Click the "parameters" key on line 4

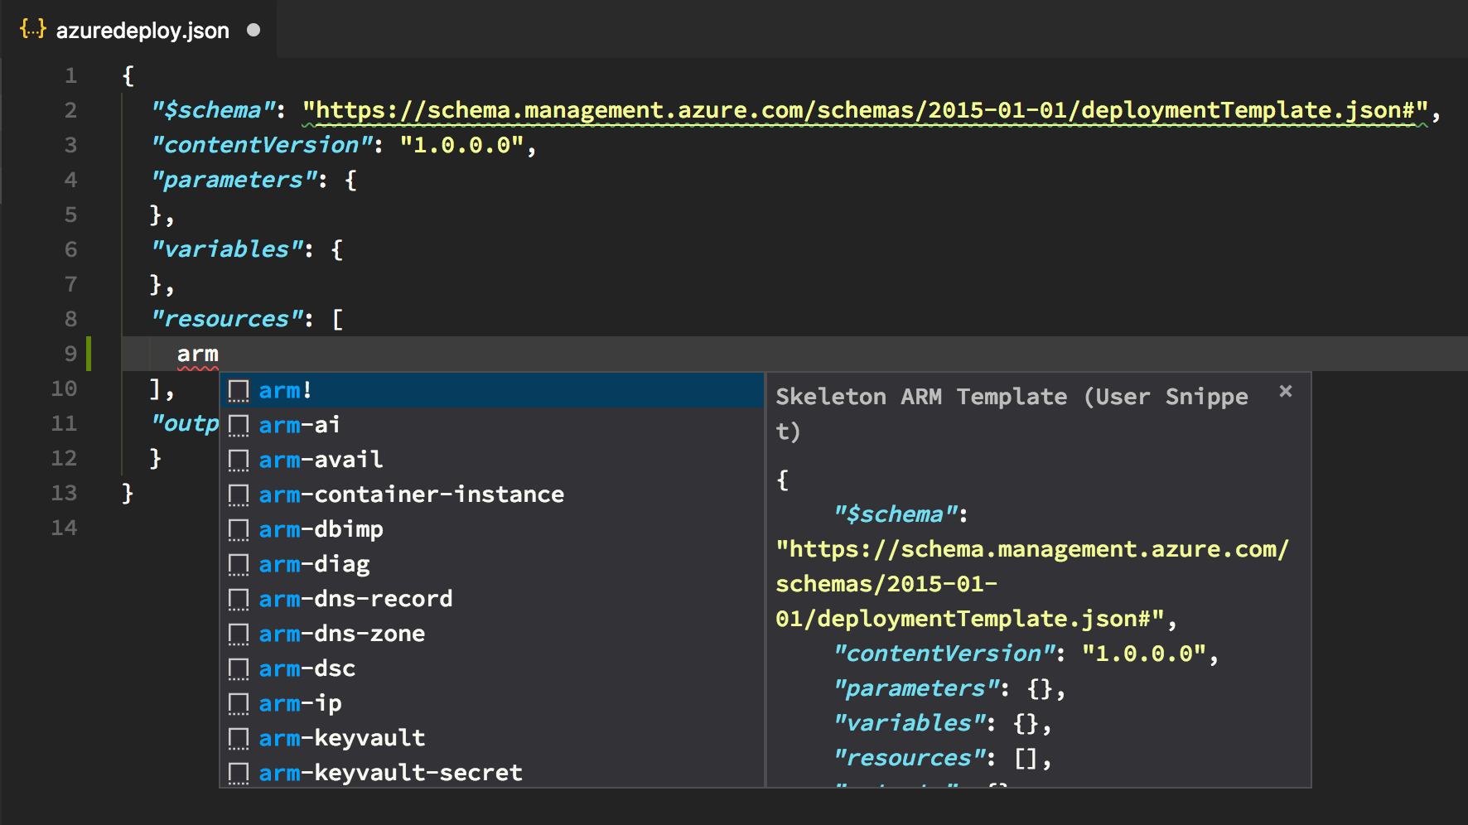(x=234, y=180)
